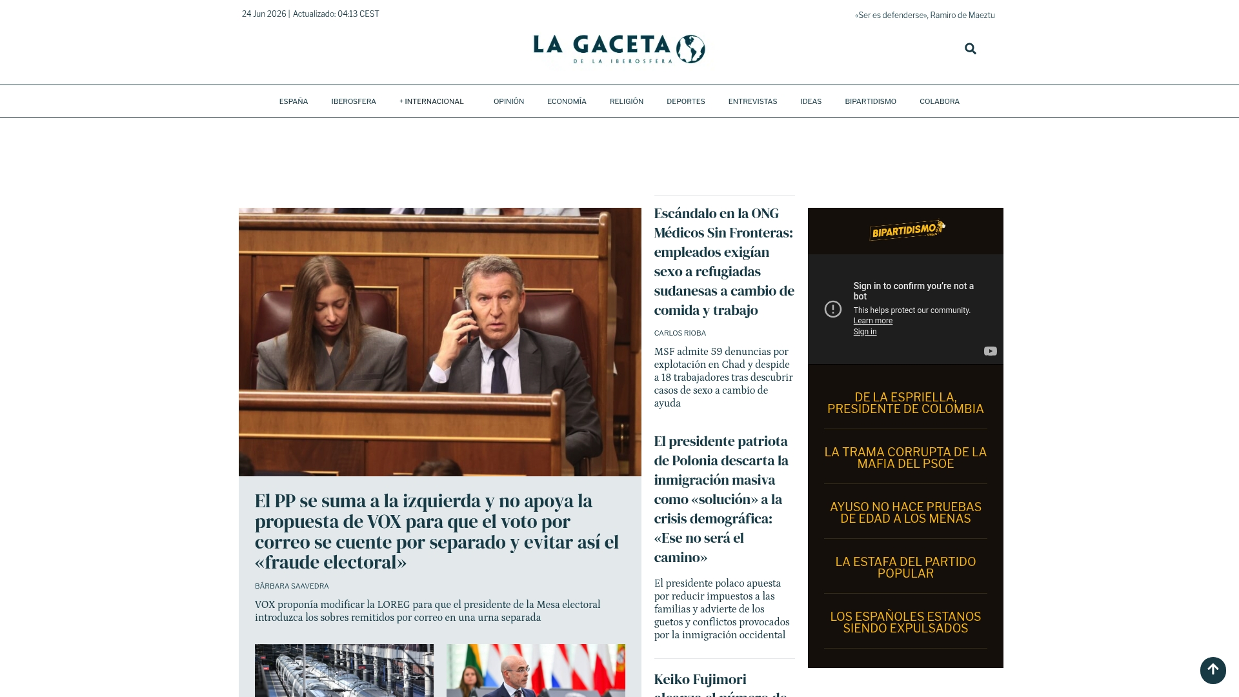
Task: Open the Religión section
Action: coord(626,101)
